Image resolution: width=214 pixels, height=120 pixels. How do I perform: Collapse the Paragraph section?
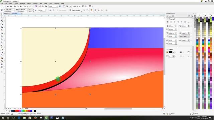point(167,19)
